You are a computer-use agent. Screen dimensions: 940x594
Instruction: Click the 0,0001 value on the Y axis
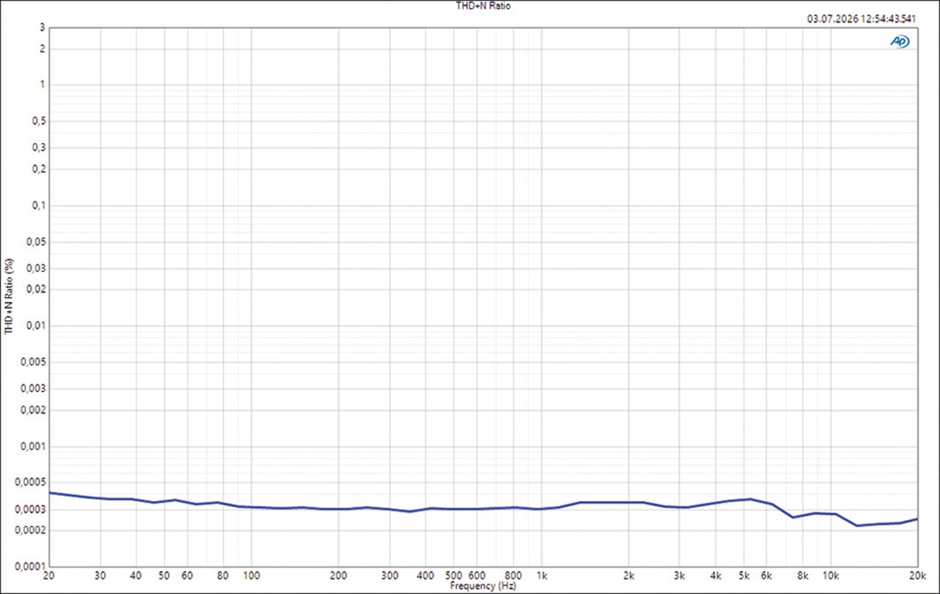click(x=31, y=566)
